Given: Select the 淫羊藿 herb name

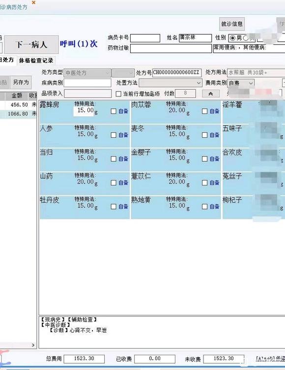Looking at the screenshot, I should tap(232, 104).
